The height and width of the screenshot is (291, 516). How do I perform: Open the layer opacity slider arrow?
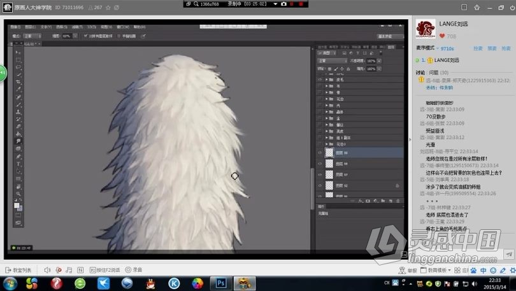tap(379, 61)
